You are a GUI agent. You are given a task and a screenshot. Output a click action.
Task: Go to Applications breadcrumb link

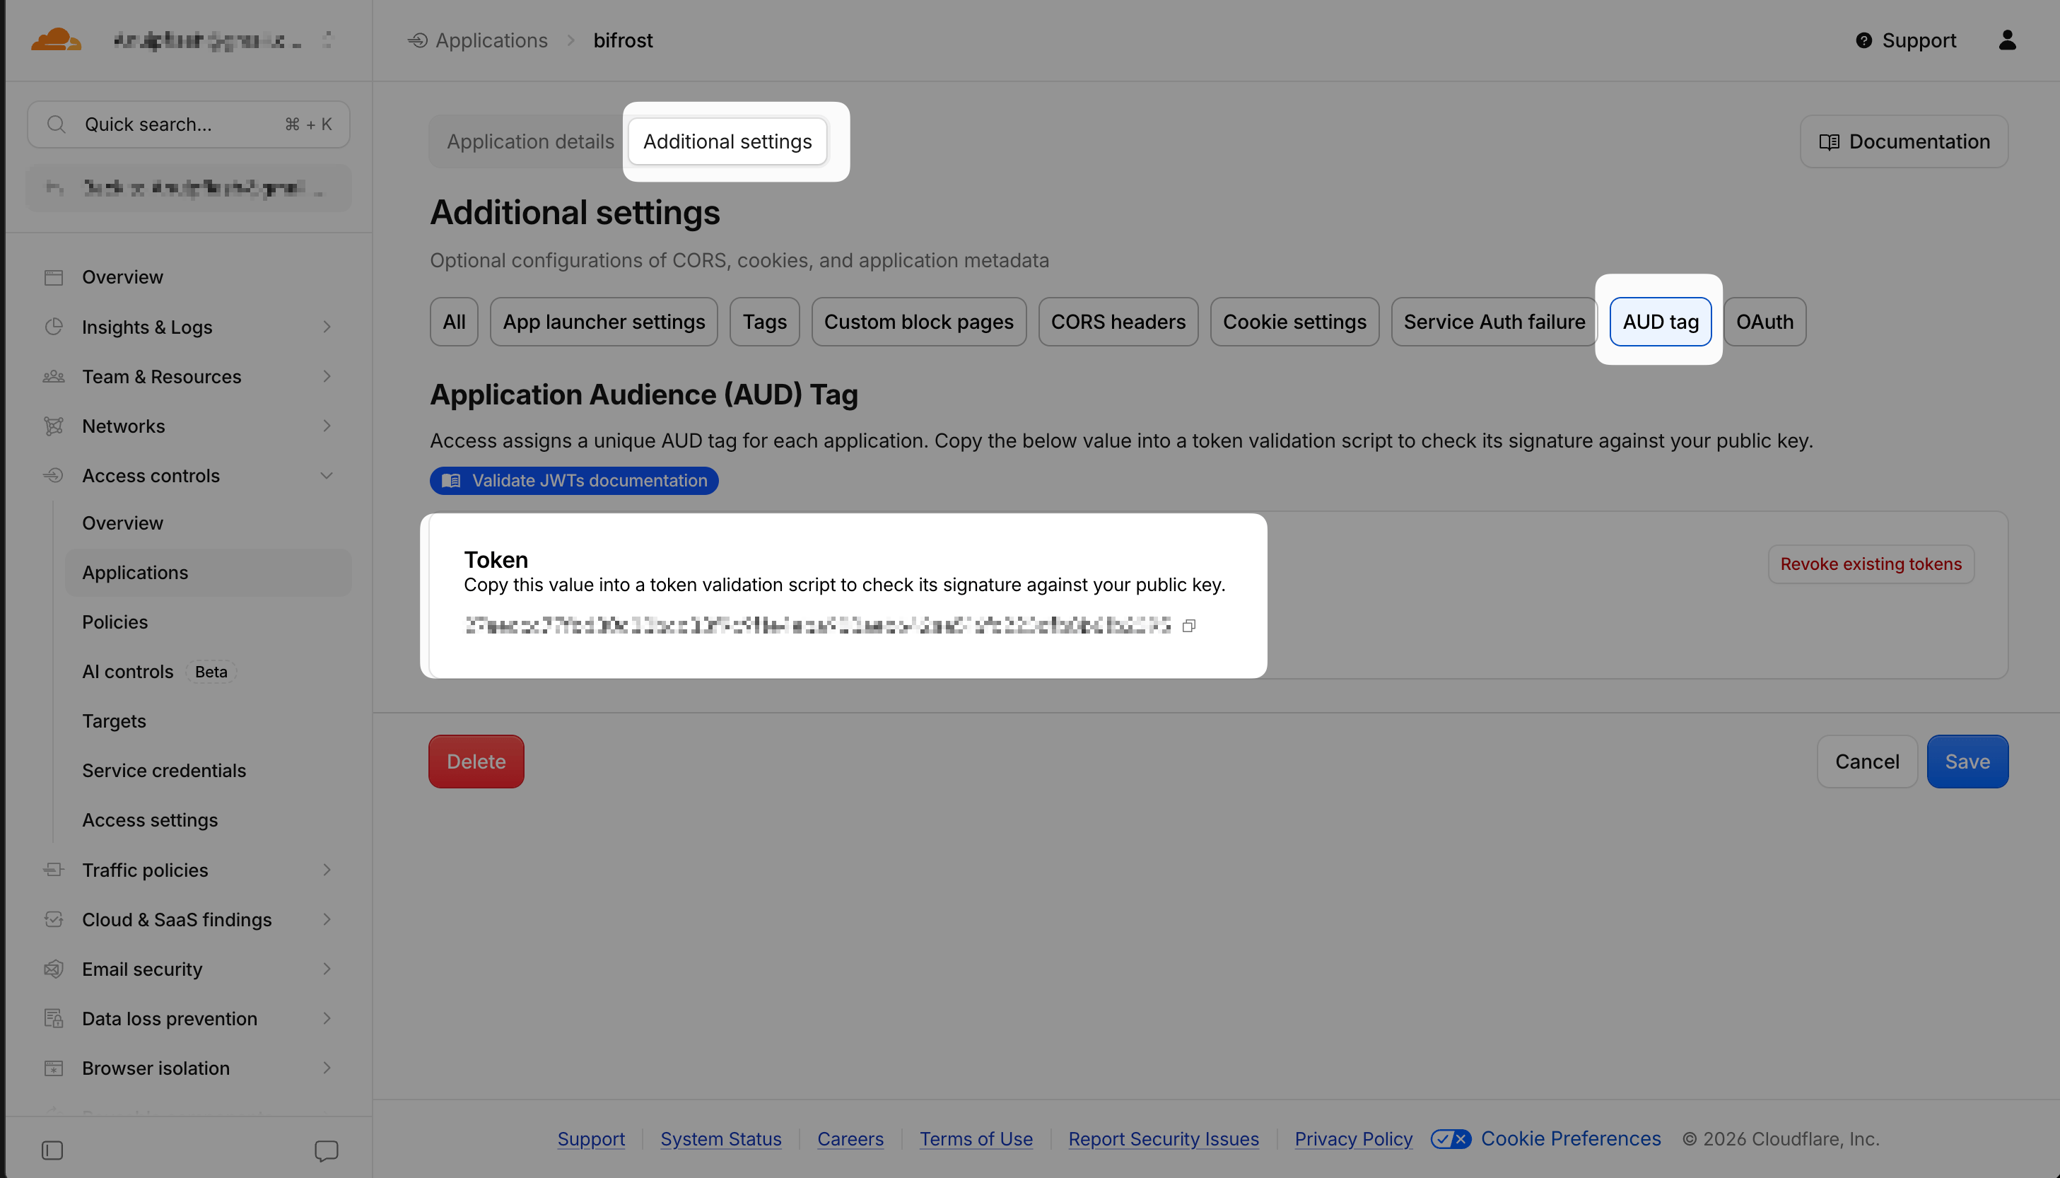point(492,40)
